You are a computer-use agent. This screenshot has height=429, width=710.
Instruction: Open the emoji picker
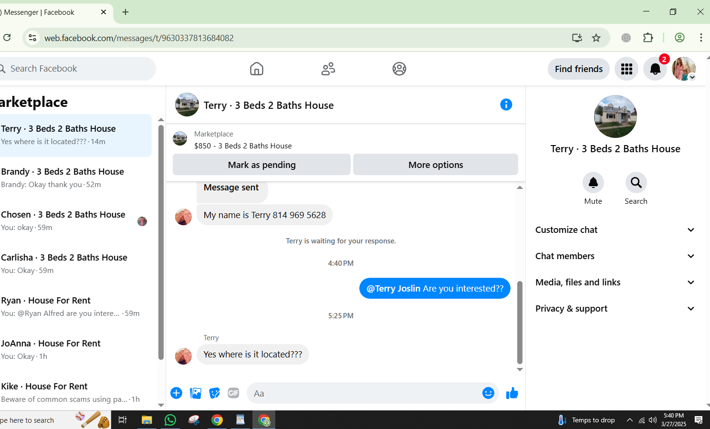[488, 393]
